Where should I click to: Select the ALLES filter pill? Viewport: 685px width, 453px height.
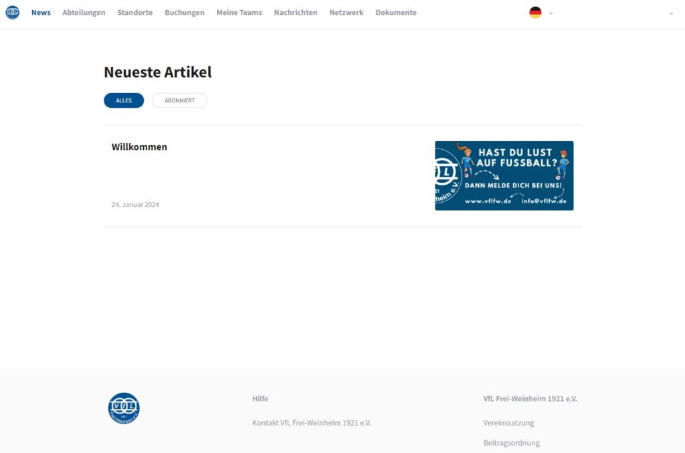(x=124, y=100)
